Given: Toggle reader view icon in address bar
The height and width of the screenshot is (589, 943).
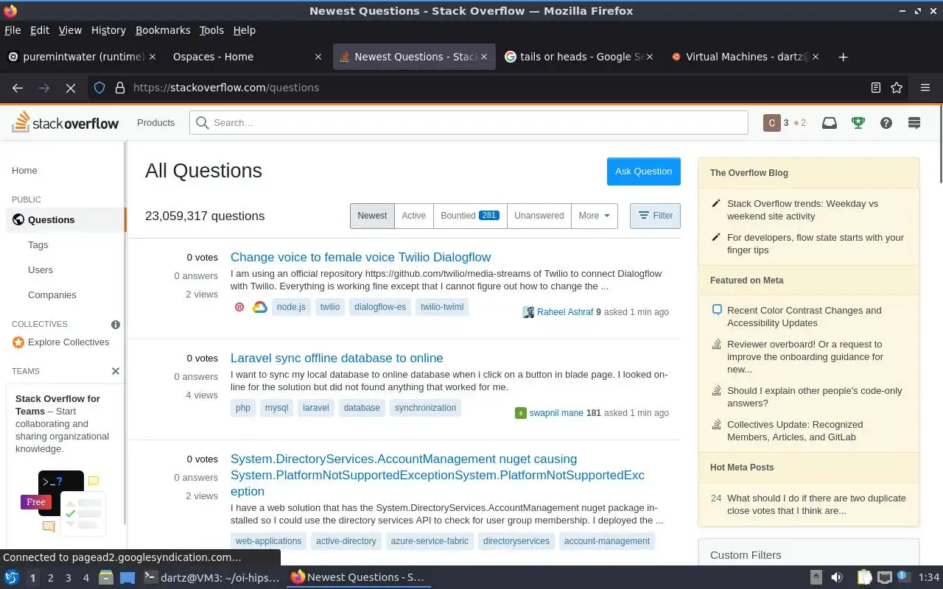Looking at the screenshot, I should point(876,88).
